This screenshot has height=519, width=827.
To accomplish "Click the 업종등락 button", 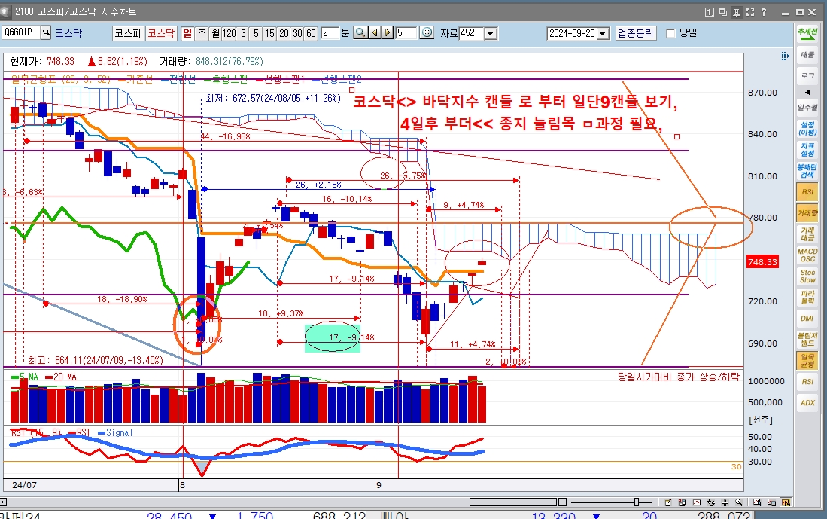I will (636, 33).
